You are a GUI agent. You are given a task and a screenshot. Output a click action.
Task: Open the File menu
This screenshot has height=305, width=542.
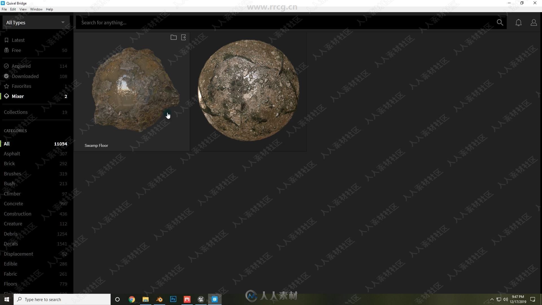[5, 9]
